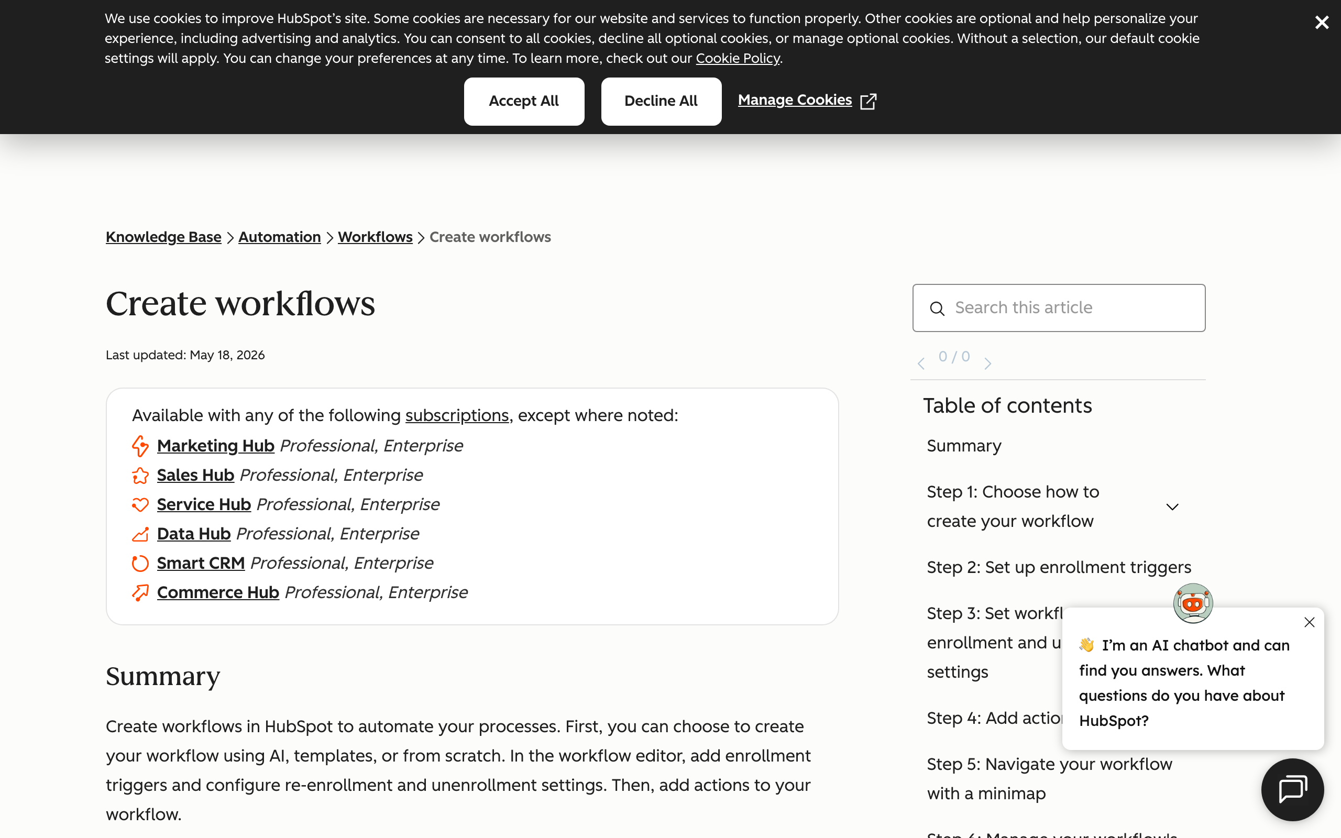Jump to Step 1: Choose how to create
The height and width of the screenshot is (838, 1341).
pos(1013,506)
